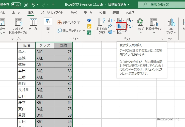Select the cell containing 鈴木
Viewport: 185px width, 127px height.
26,52
